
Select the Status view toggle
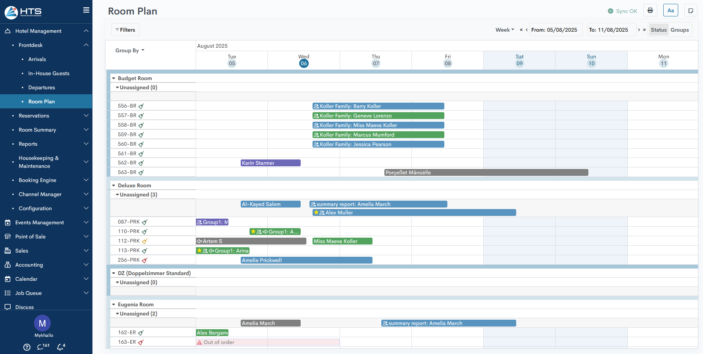point(658,30)
